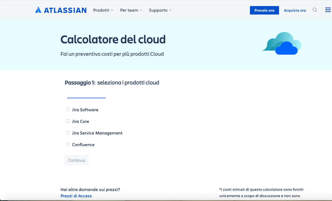
Task: Expand the Prodotti dropdown menu
Action: pos(103,10)
